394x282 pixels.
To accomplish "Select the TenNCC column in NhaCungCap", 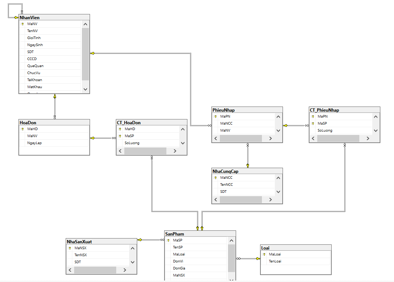I will [243, 185].
